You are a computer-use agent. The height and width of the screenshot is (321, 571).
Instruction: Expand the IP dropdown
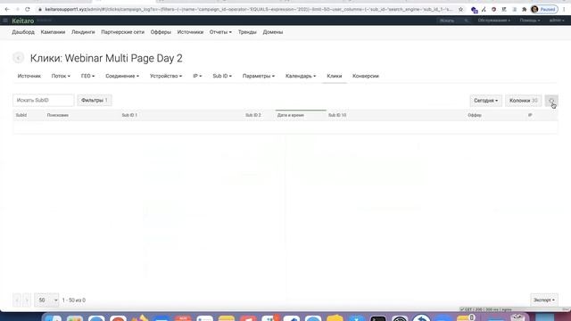click(197, 76)
